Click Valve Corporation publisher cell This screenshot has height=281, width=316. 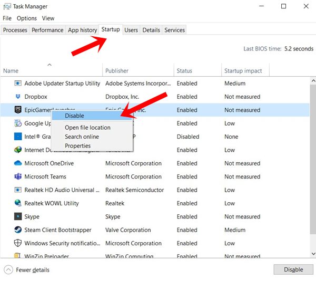[128, 230]
